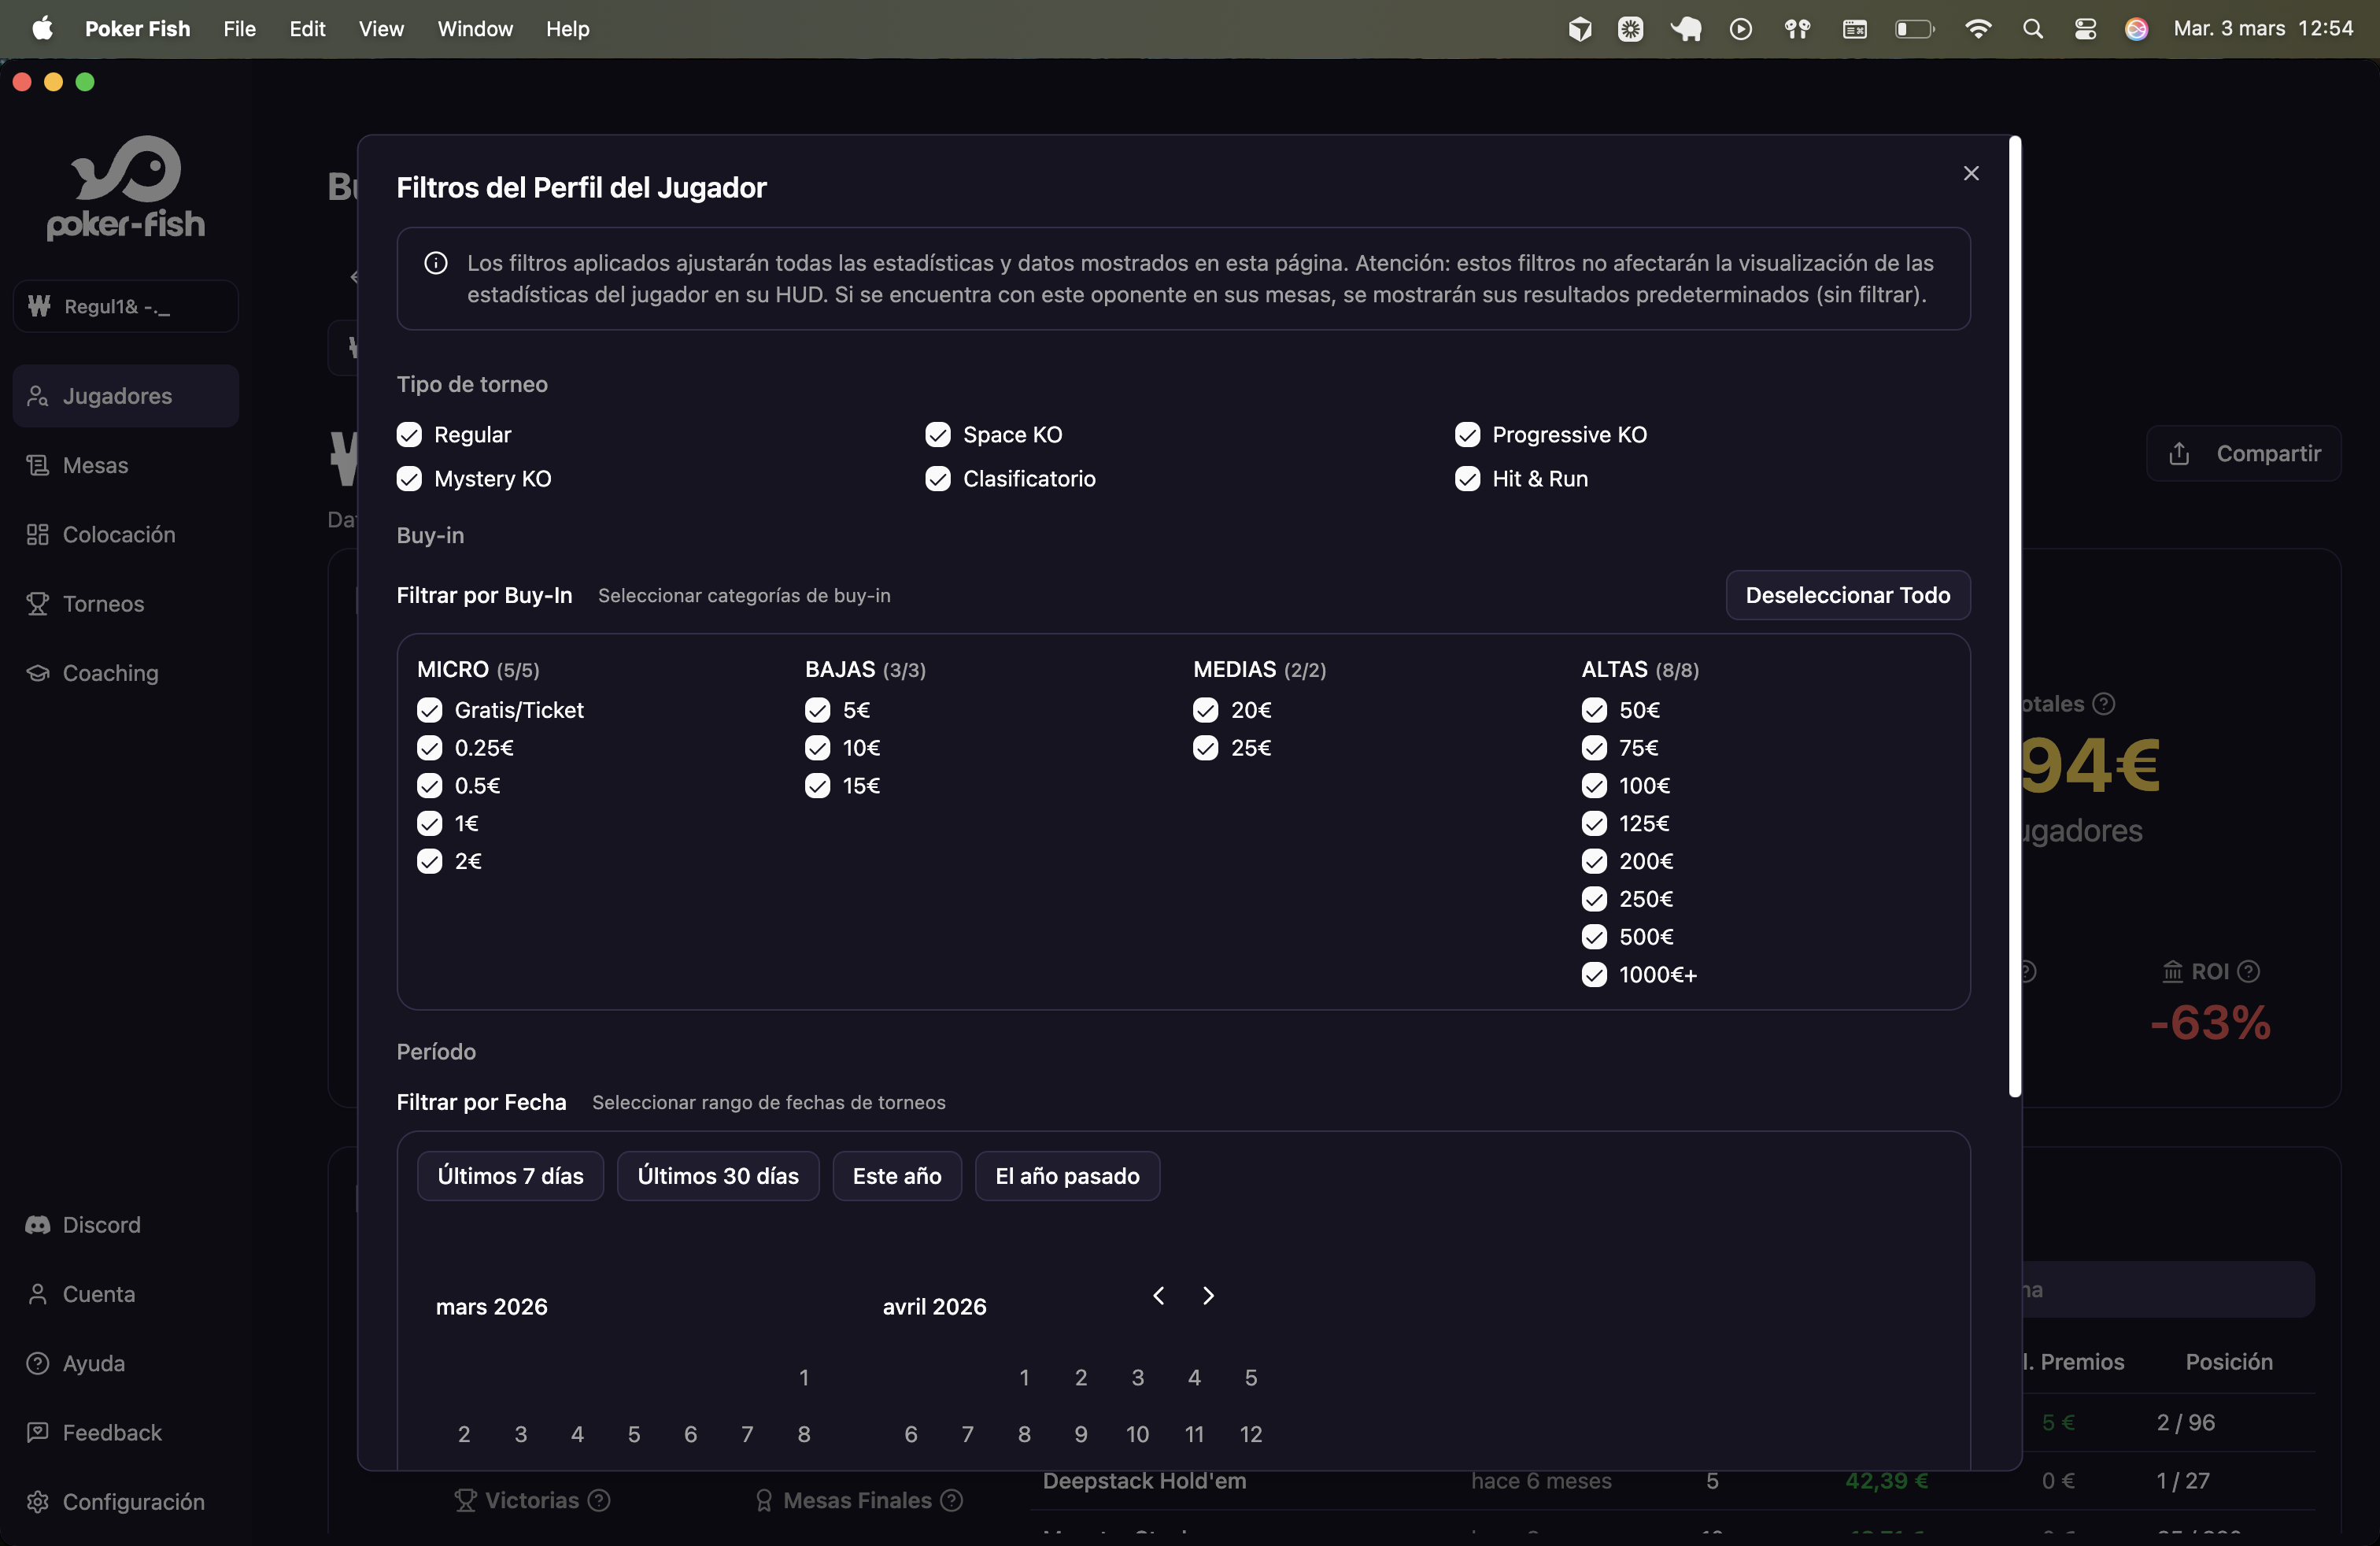This screenshot has width=2380, height=1546.
Task: Uncheck the 1000€+ buy-in
Action: coord(1594,975)
